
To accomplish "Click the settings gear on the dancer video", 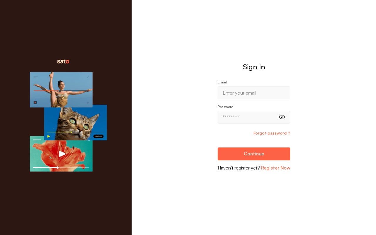I will (x=88, y=103).
